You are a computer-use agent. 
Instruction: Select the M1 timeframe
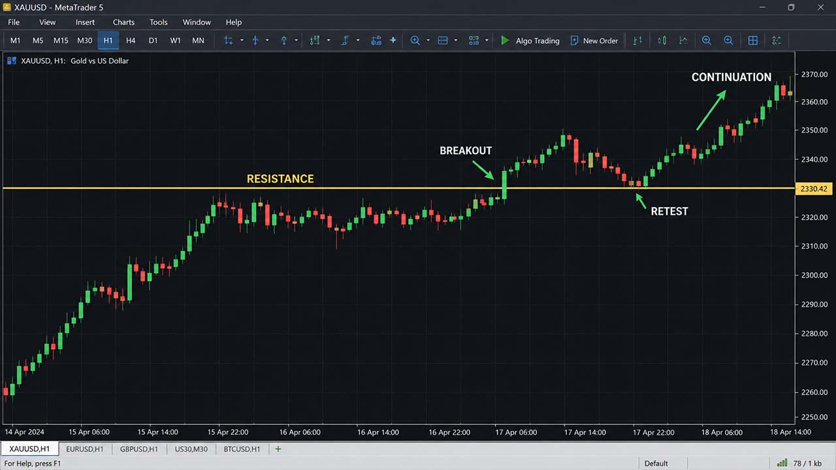click(16, 40)
